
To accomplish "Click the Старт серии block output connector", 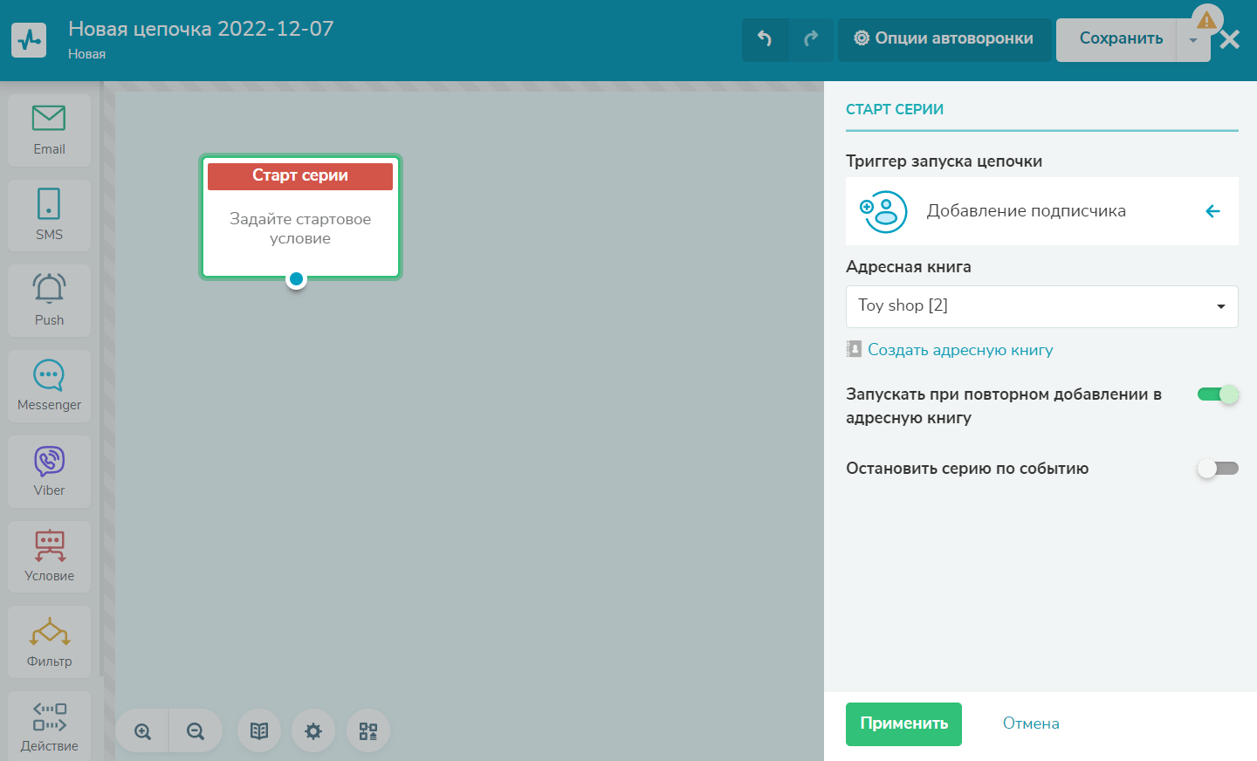I will click(297, 279).
